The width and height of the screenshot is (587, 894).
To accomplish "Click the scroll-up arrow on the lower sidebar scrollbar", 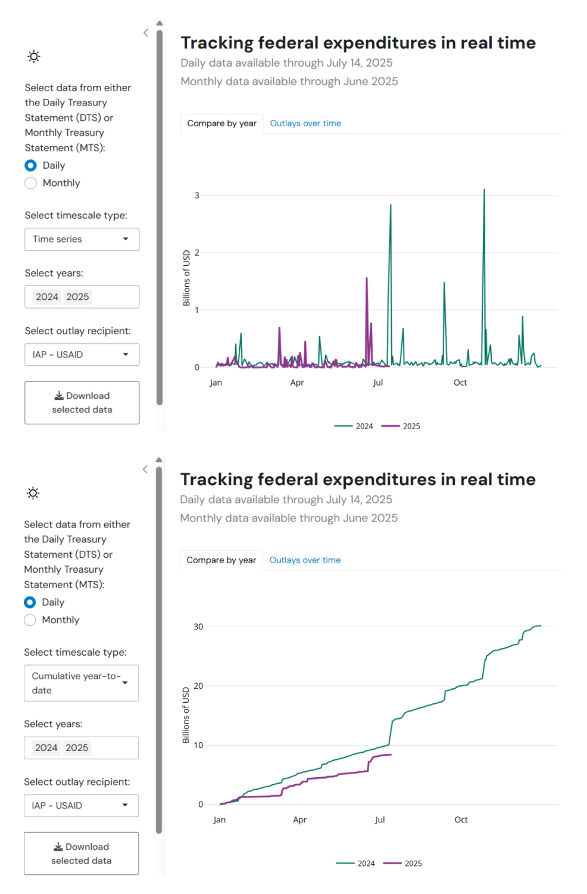I will 159,460.
